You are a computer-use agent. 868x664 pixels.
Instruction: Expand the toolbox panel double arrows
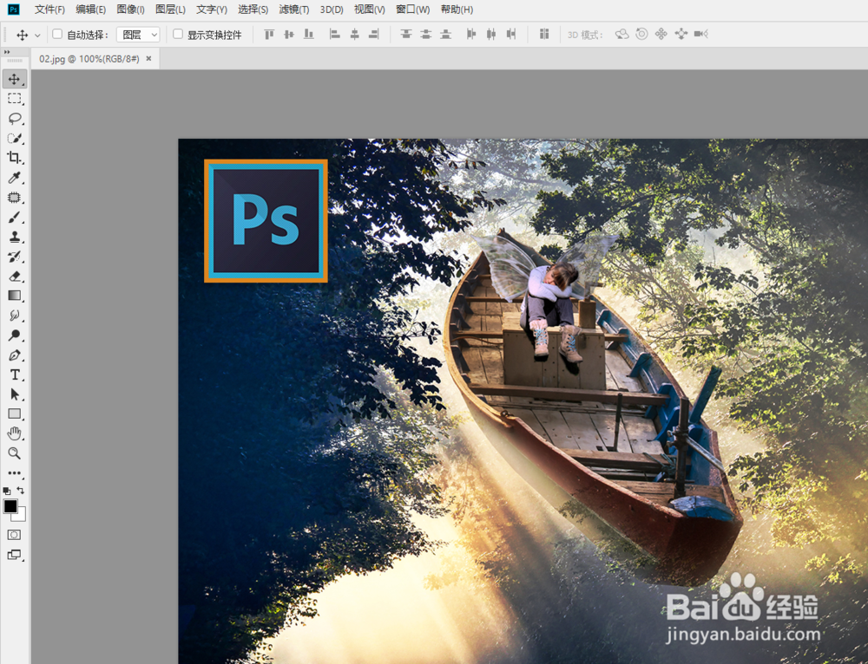click(x=7, y=52)
